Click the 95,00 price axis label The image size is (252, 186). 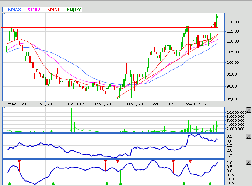click(232, 74)
